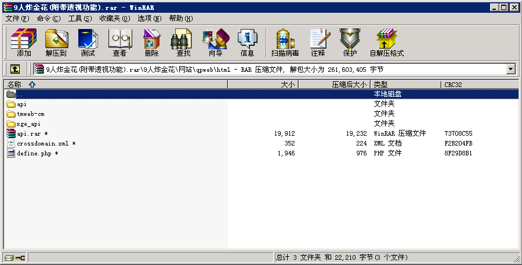Open the Comment (注释) tool
This screenshot has height=265, width=522.
point(318,42)
